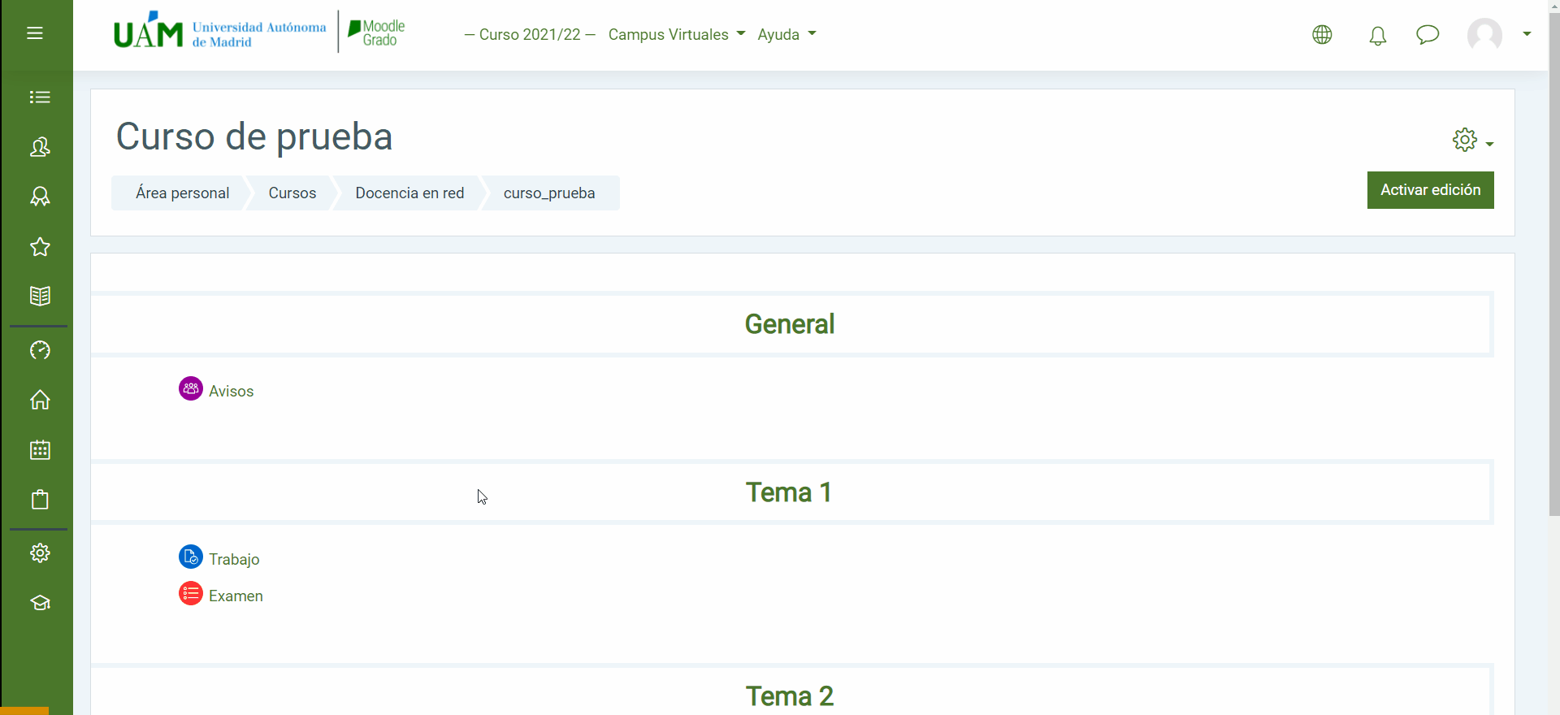Open the grades book icon in sidebar

[40, 296]
